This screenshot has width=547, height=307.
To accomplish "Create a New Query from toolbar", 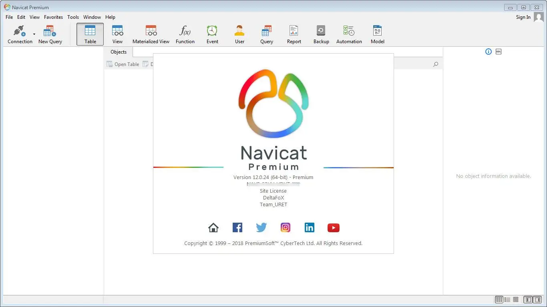I will click(50, 34).
